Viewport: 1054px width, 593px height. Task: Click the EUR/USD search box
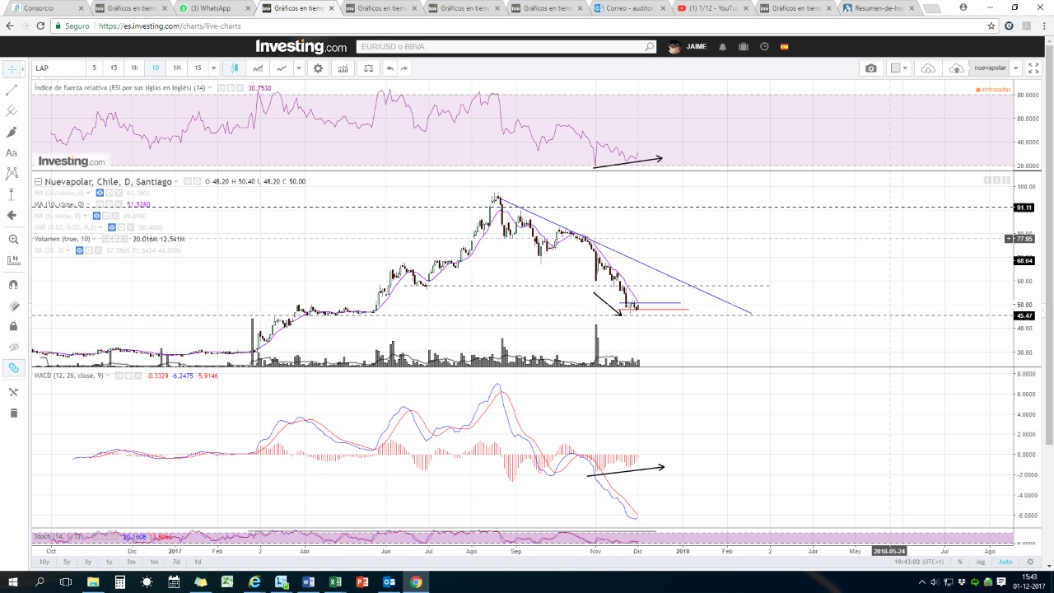tap(506, 47)
